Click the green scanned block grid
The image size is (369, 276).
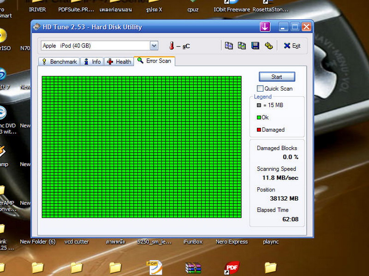tap(141, 147)
